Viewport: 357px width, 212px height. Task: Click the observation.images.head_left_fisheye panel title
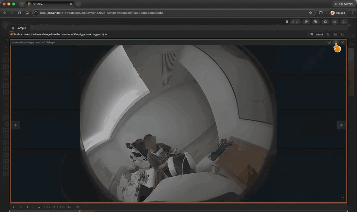pos(33,42)
